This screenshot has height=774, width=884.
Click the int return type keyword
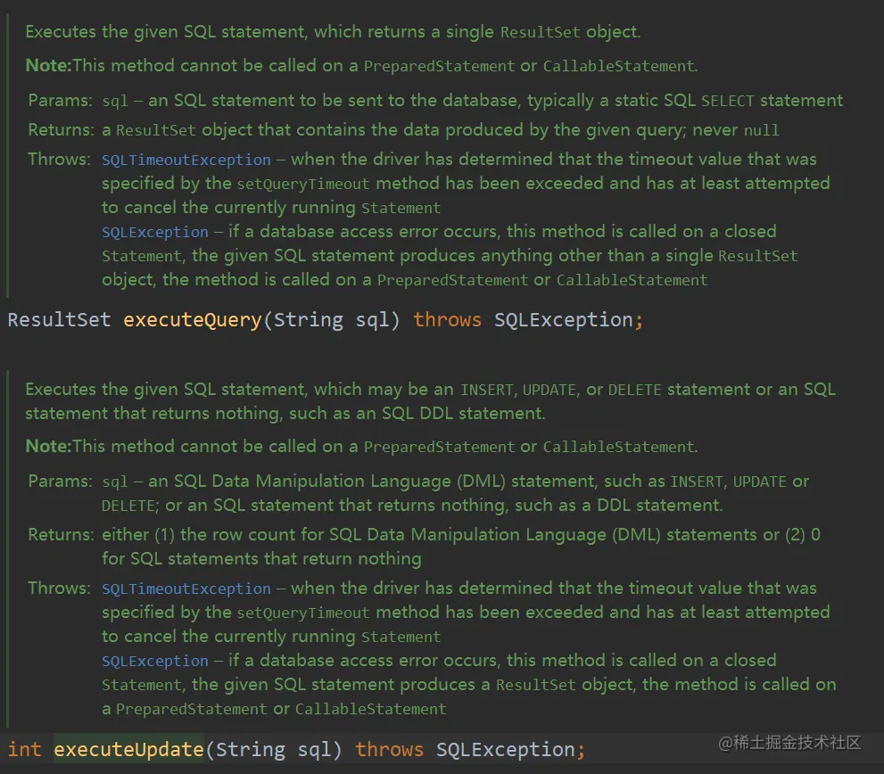[x=25, y=749]
